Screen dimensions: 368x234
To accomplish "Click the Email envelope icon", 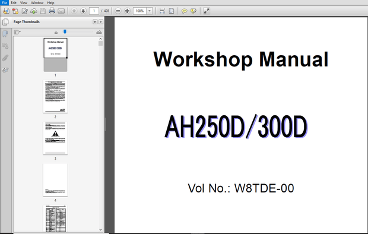I will tap(61, 11).
